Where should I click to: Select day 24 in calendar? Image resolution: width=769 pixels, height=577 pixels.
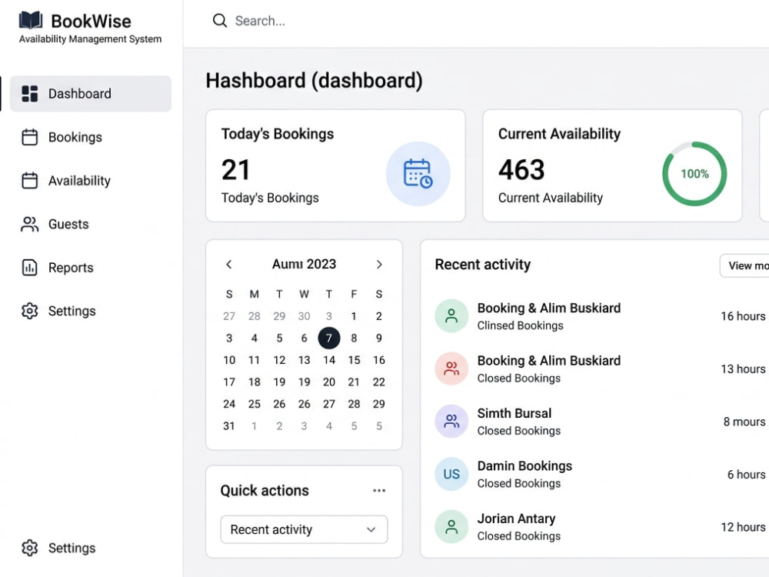229,404
